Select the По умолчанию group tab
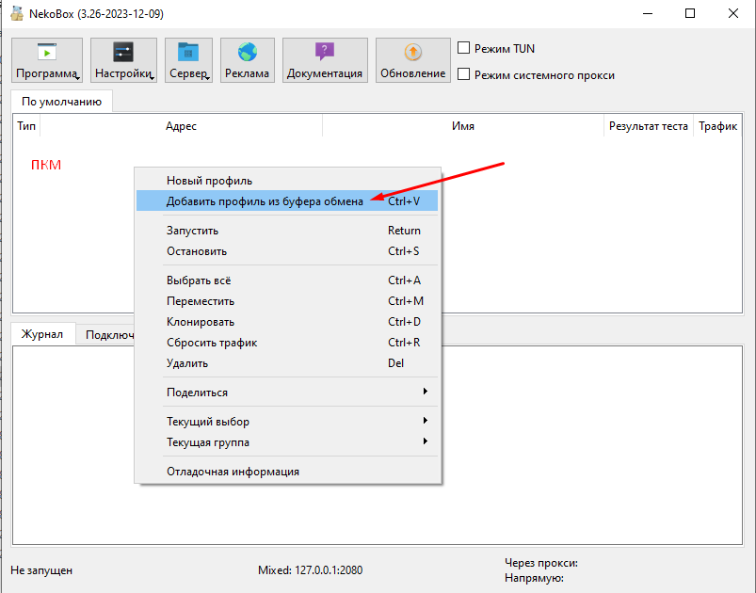The height and width of the screenshot is (593, 756). (x=61, y=101)
